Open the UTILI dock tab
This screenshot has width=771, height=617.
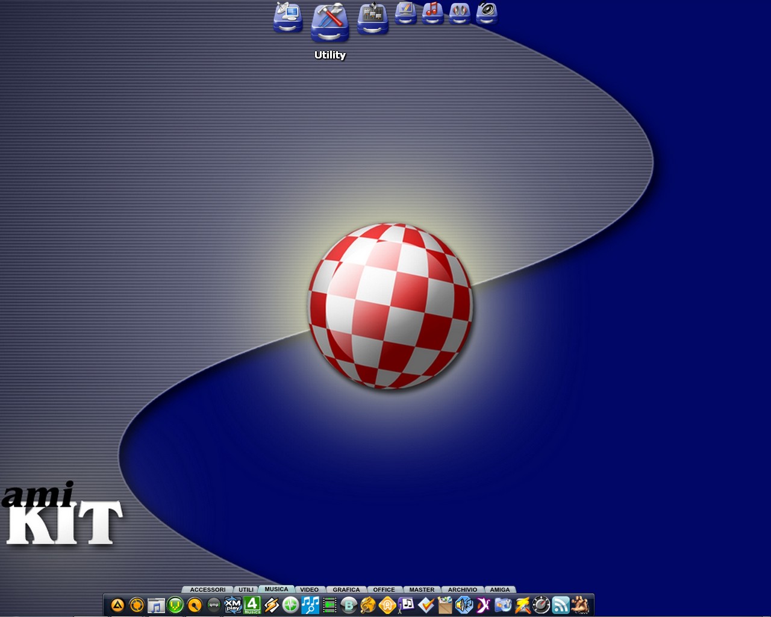[246, 589]
